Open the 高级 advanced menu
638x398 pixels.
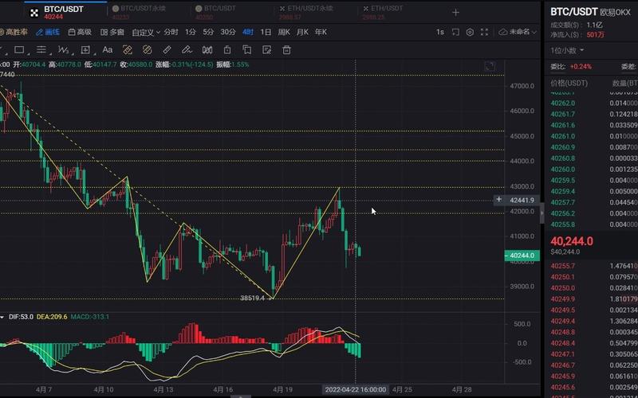pos(81,32)
